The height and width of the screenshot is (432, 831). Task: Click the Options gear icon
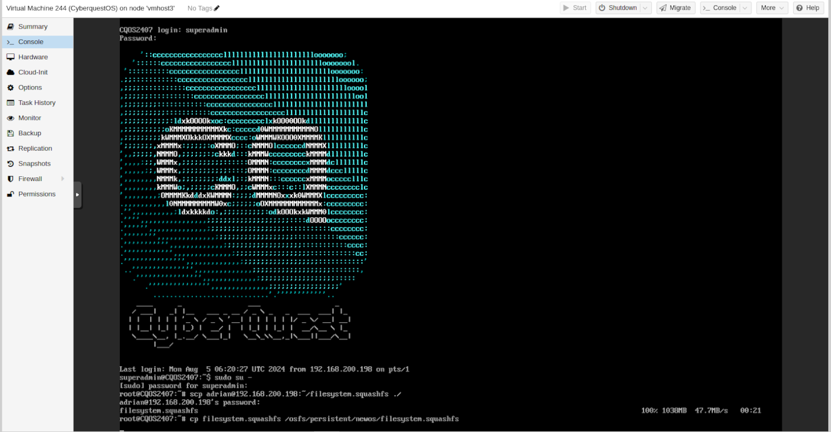coord(10,88)
